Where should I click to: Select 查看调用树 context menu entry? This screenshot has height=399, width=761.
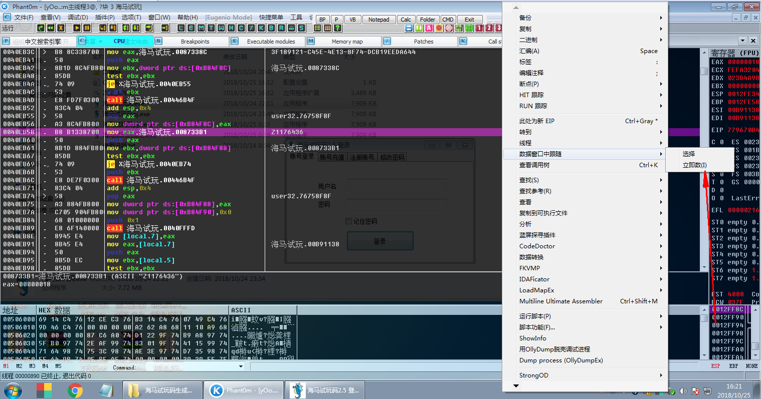tap(585, 165)
